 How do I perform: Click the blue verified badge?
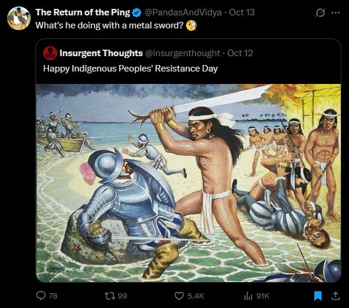pos(136,12)
